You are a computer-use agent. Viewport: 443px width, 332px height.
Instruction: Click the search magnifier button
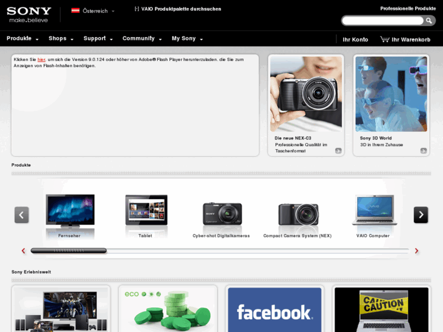point(429,21)
